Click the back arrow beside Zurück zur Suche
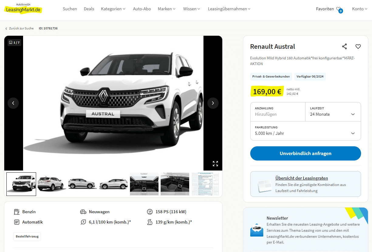Screen dimensions: 372x252 coord(6,28)
